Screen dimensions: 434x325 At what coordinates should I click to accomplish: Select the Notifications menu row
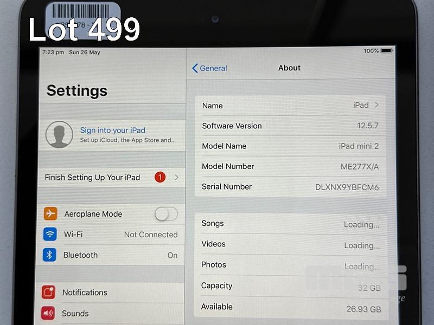click(x=110, y=292)
